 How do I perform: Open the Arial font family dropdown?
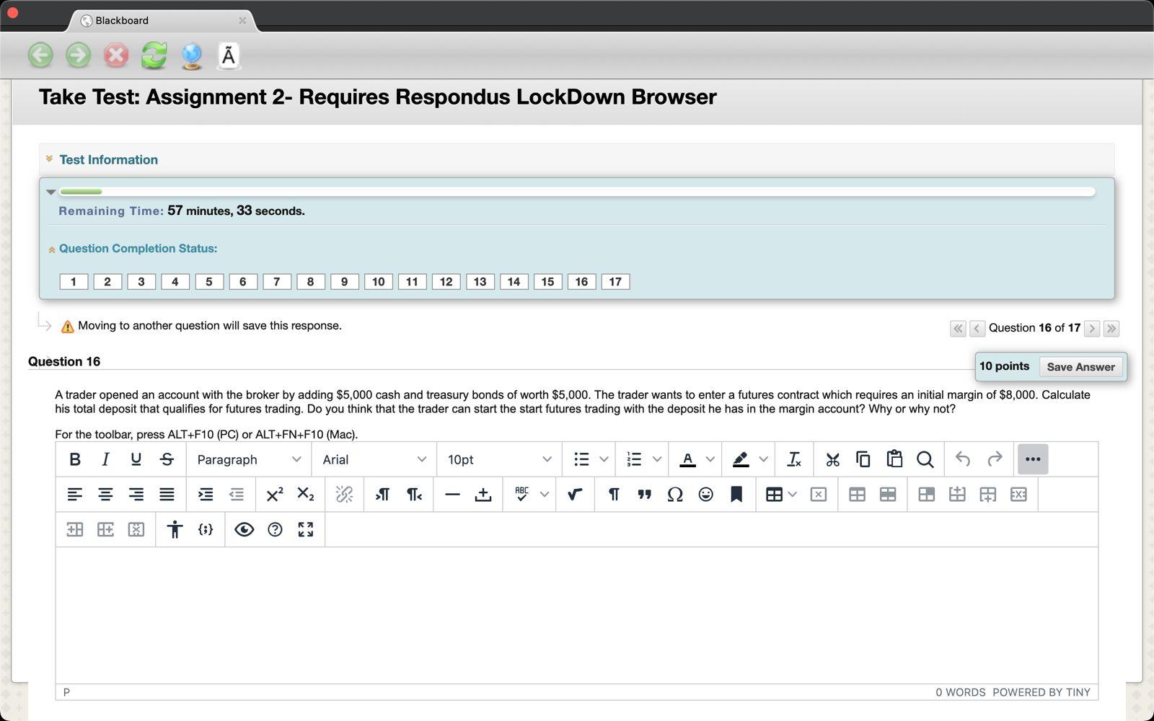point(374,459)
